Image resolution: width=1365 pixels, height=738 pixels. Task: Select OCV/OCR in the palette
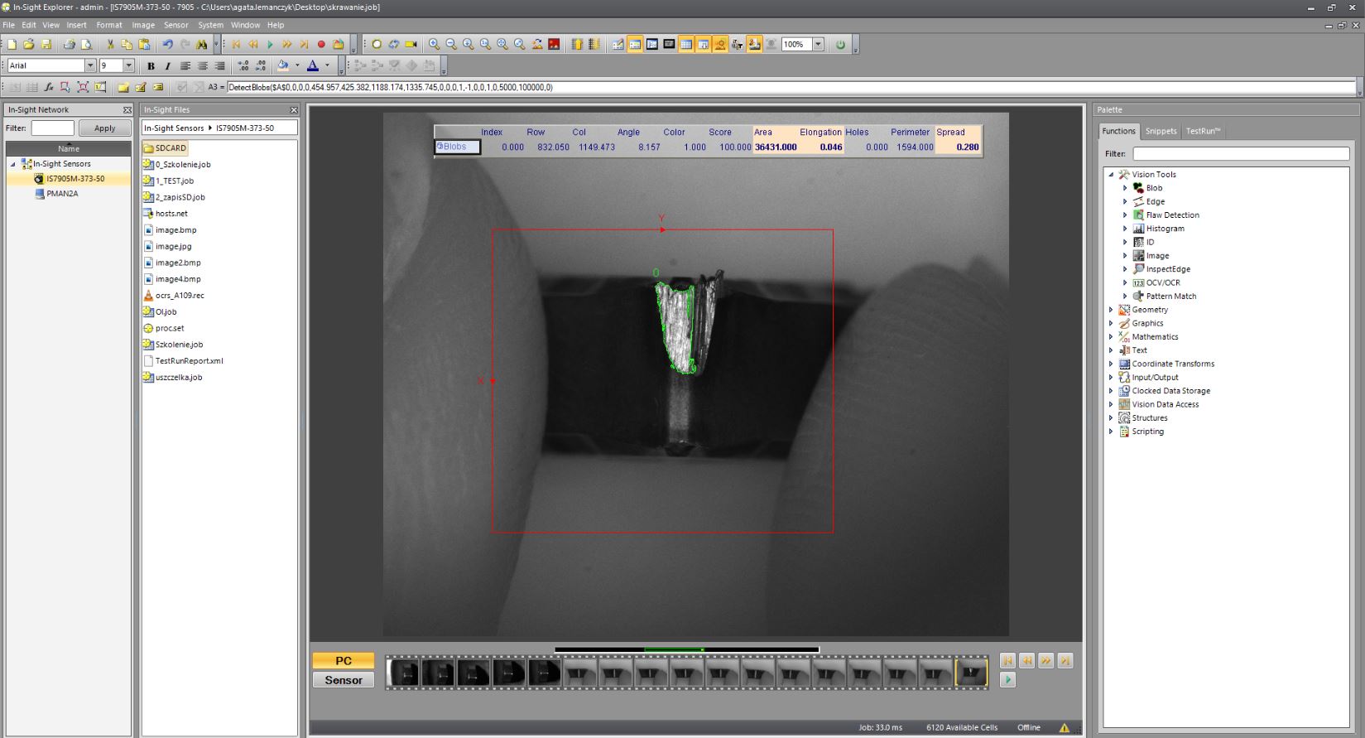tap(1162, 282)
